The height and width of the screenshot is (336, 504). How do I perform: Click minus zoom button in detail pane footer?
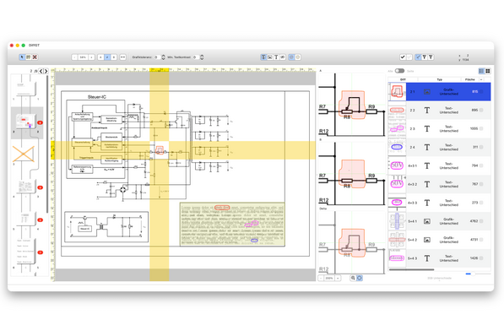tap(321, 278)
